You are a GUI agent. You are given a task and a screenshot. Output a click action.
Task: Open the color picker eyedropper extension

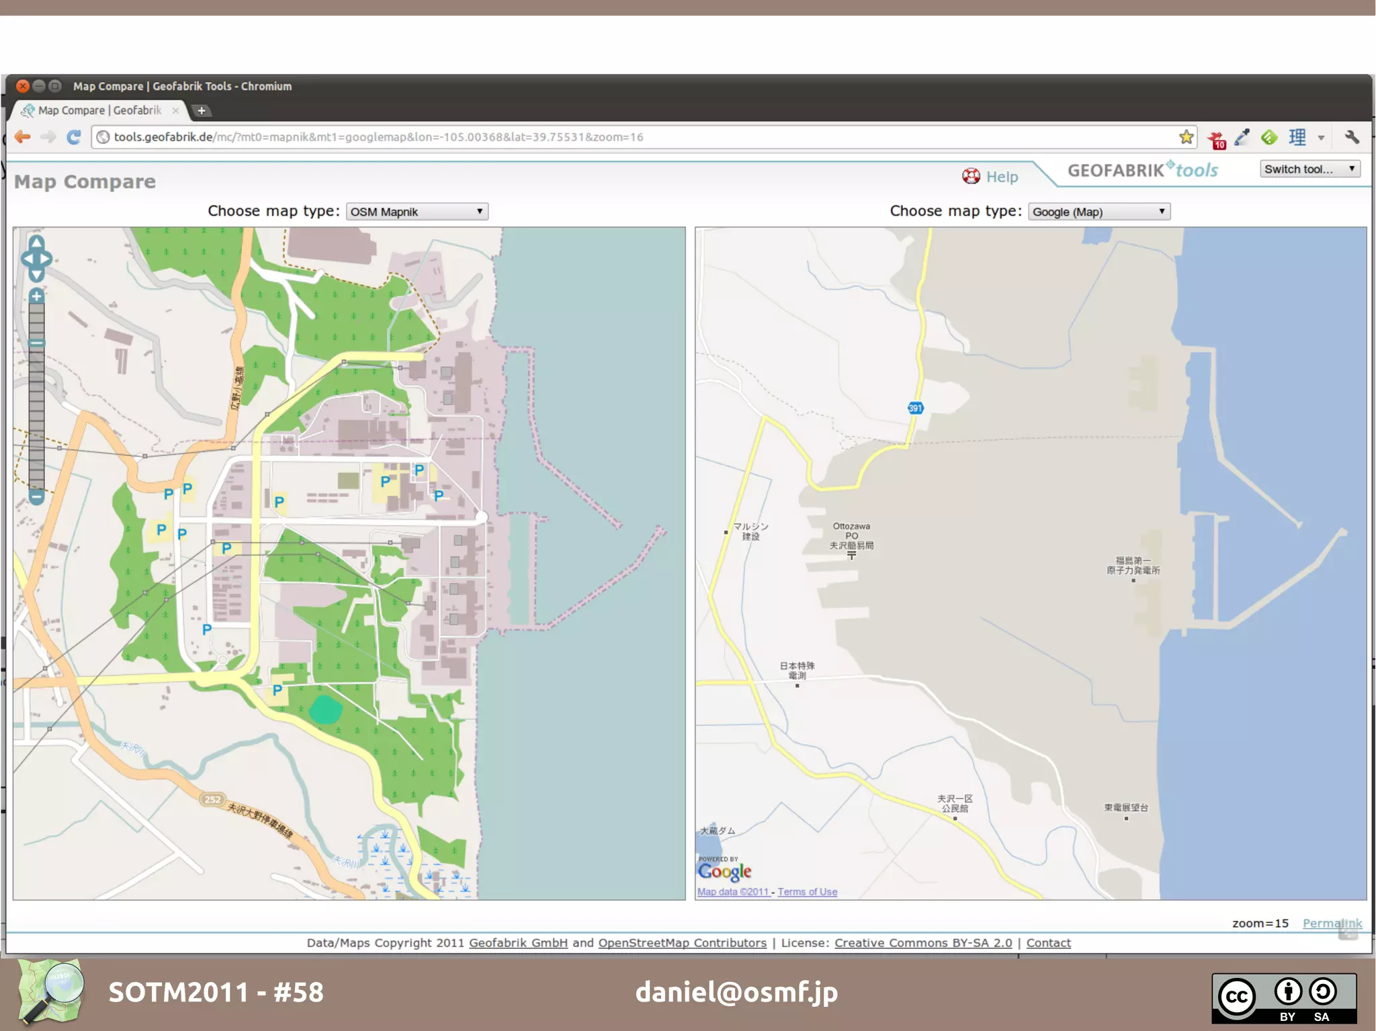point(1242,137)
